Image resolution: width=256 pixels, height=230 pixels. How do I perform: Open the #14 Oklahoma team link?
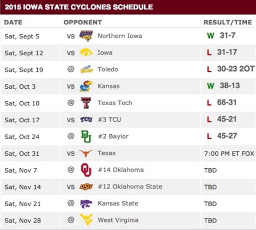(121, 170)
